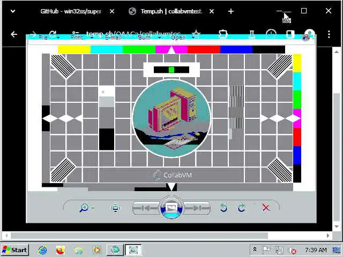Open the browser three-dot menu
This screenshot has height=257, width=343.
(x=329, y=34)
